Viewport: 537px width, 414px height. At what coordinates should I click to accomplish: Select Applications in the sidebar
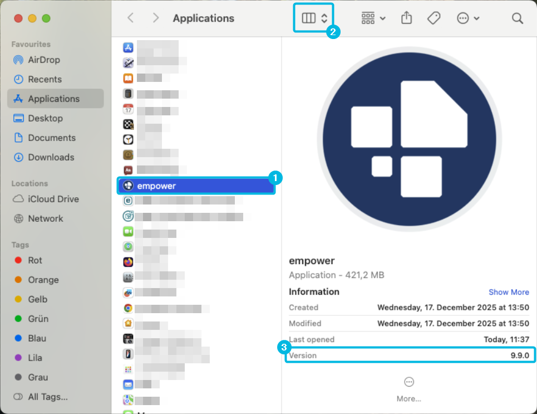coord(56,99)
